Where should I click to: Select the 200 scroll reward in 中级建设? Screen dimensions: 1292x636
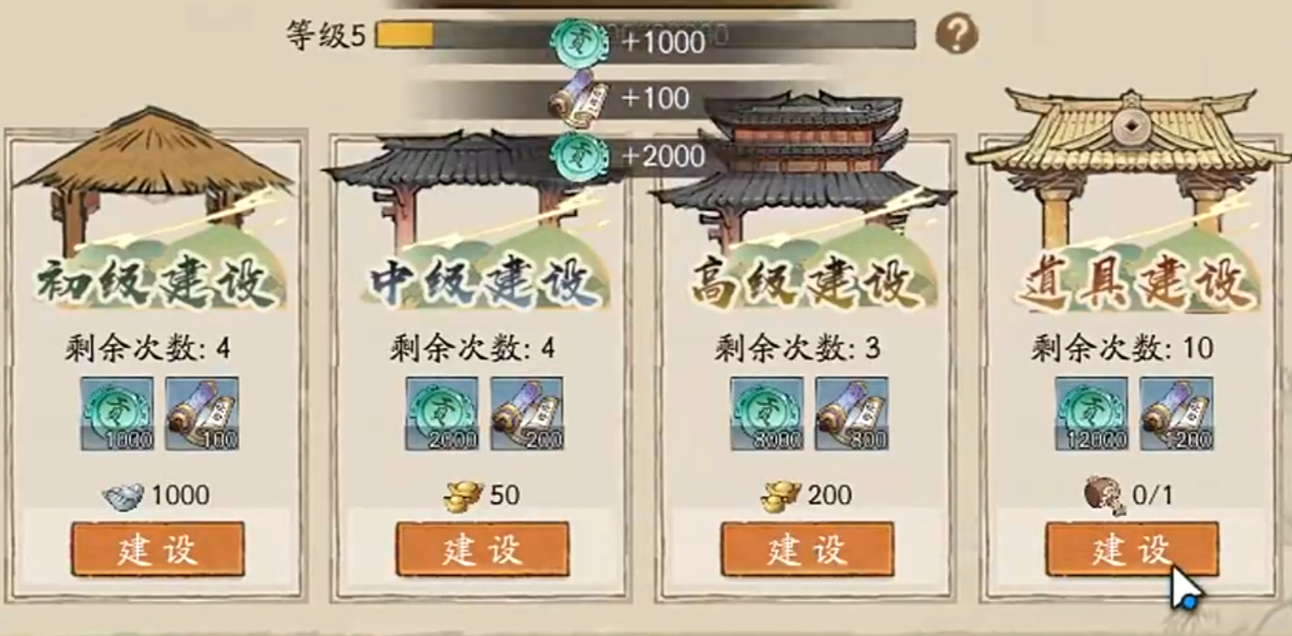(x=527, y=414)
